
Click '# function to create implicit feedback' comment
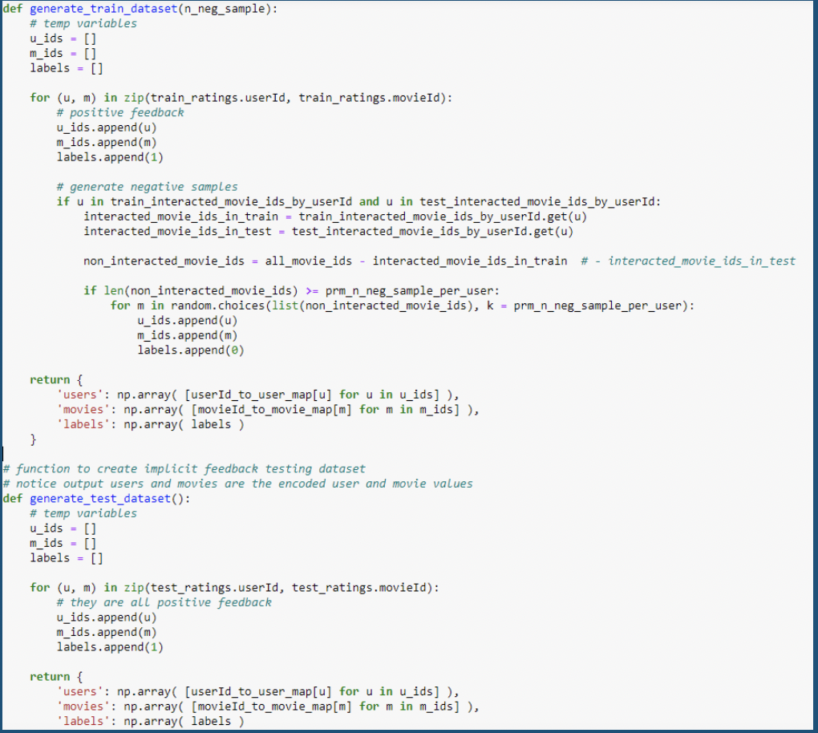point(184,469)
